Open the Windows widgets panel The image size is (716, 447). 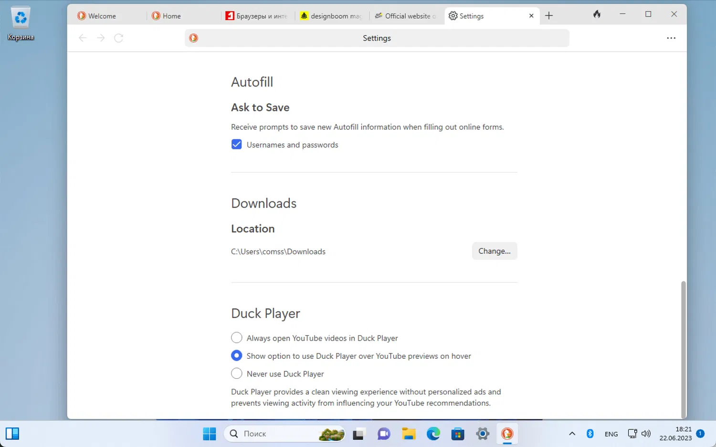[12, 434]
